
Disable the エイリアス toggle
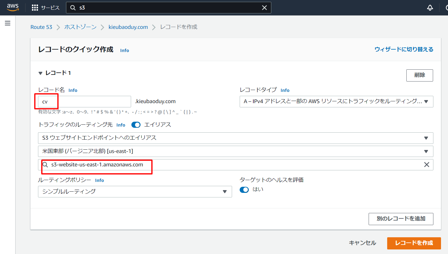coord(136,125)
